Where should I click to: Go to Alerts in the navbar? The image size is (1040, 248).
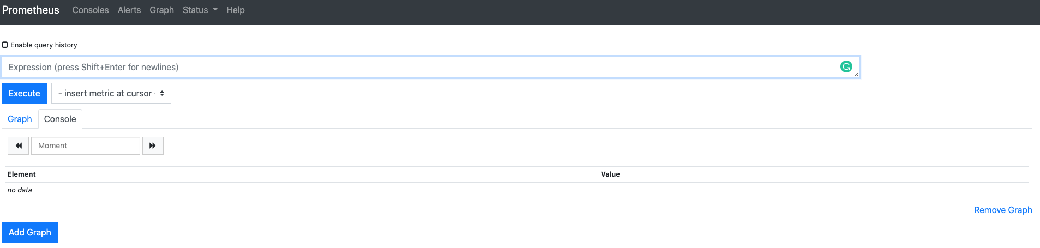[129, 10]
